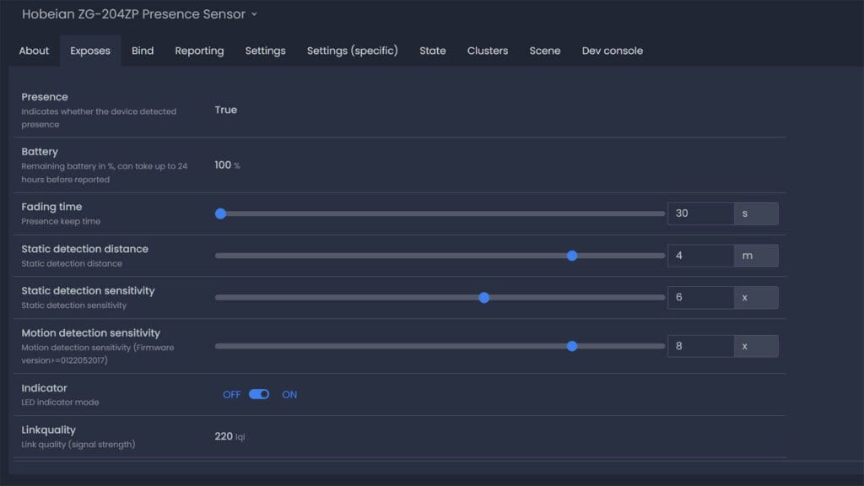Viewport: 864px width, 486px height.
Task: Select the Exposes tab
Action: coord(89,51)
